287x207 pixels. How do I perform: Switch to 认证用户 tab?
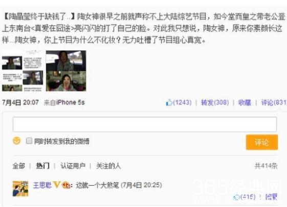pos(73,166)
